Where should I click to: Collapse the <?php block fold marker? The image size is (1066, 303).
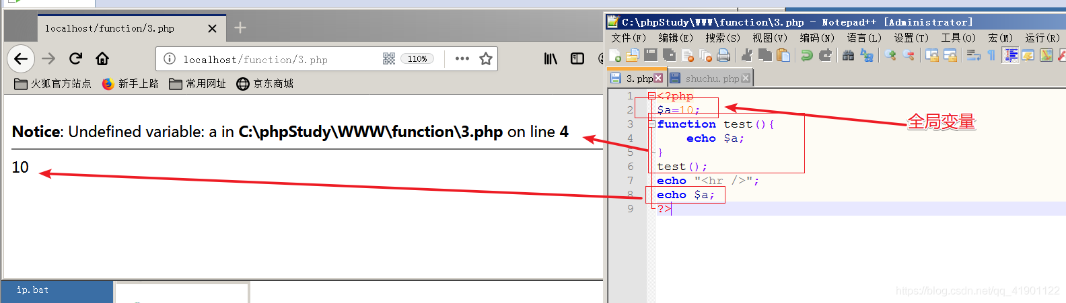click(x=651, y=96)
